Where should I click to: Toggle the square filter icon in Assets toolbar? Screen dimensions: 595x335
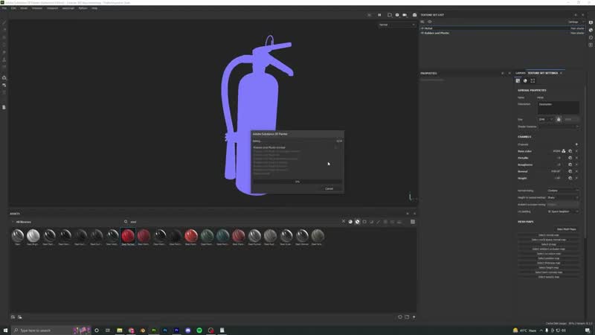pyautogui.click(x=364, y=222)
